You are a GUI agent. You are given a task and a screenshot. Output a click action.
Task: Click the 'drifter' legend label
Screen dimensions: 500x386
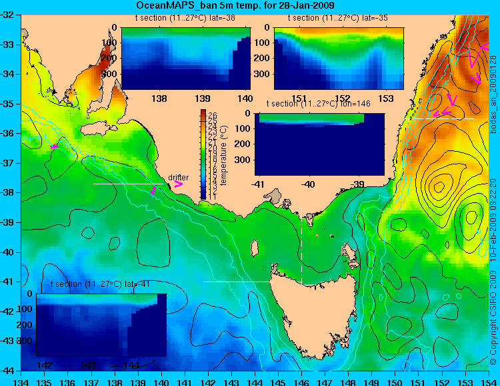tap(178, 178)
